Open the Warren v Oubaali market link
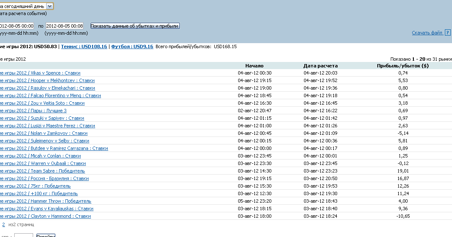The image size is (452, 237). [x=43, y=163]
